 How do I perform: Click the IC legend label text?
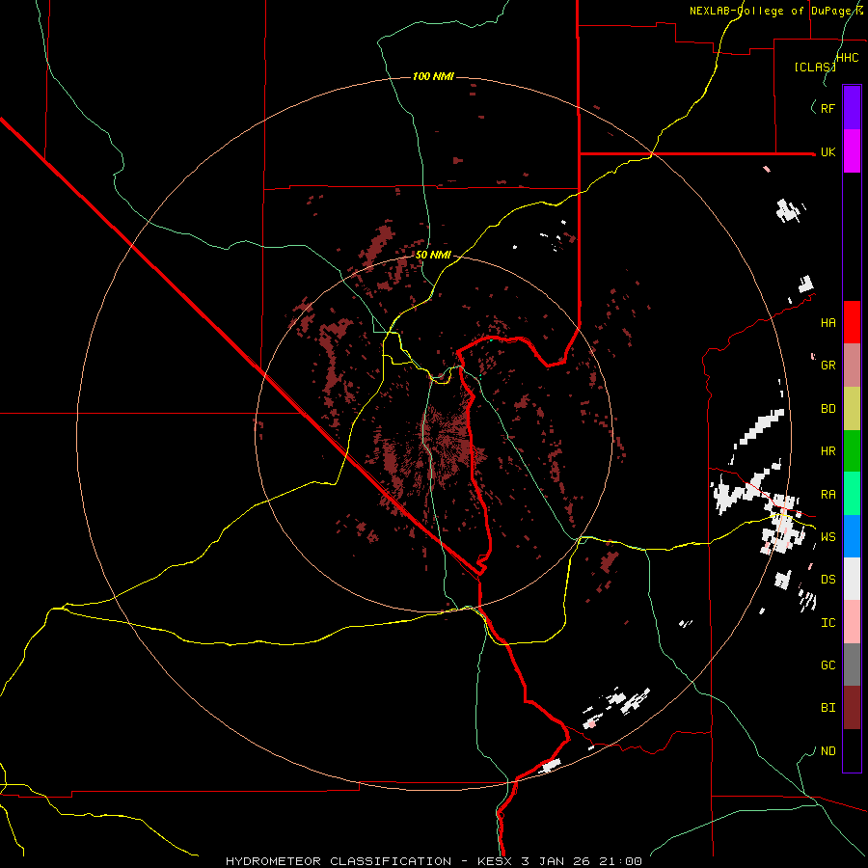pos(827,623)
